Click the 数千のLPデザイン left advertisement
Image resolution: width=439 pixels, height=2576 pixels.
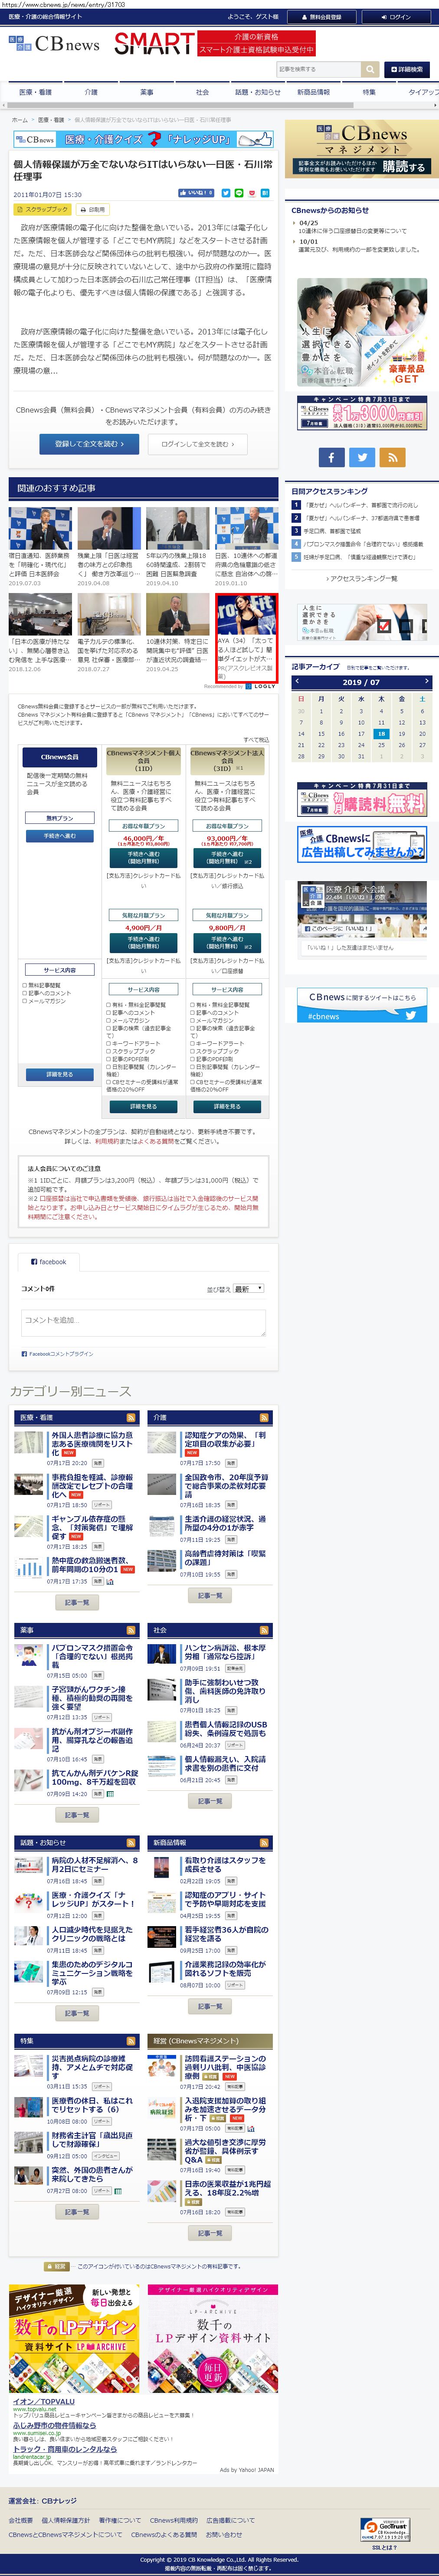[x=74, y=2337]
